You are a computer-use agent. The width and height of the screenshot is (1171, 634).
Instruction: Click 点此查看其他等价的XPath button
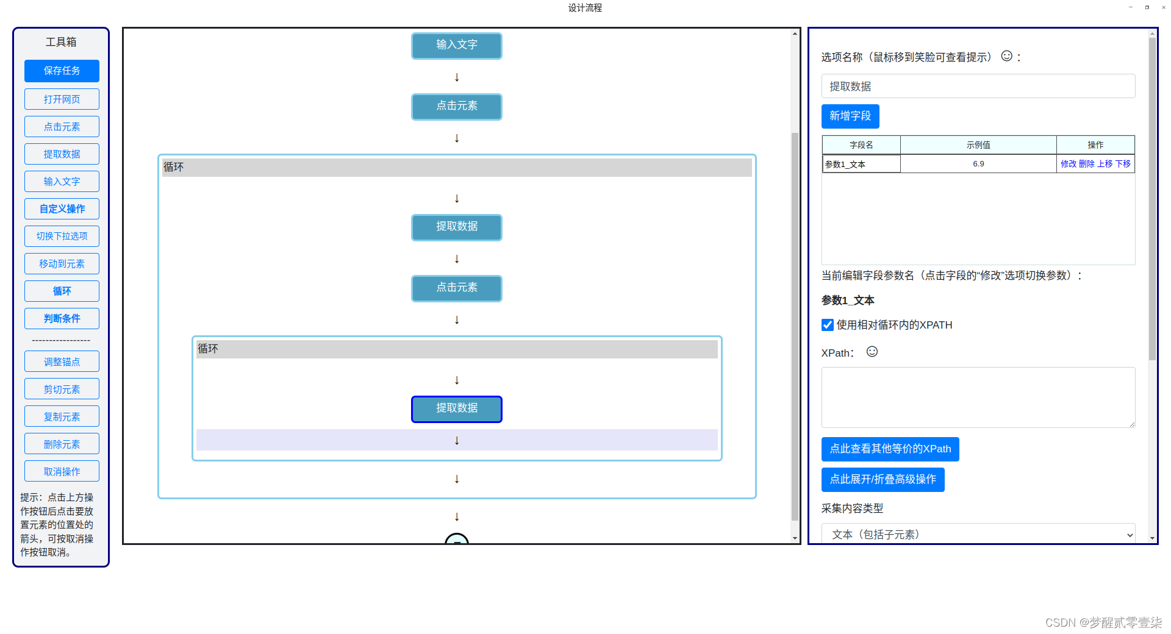(890, 449)
